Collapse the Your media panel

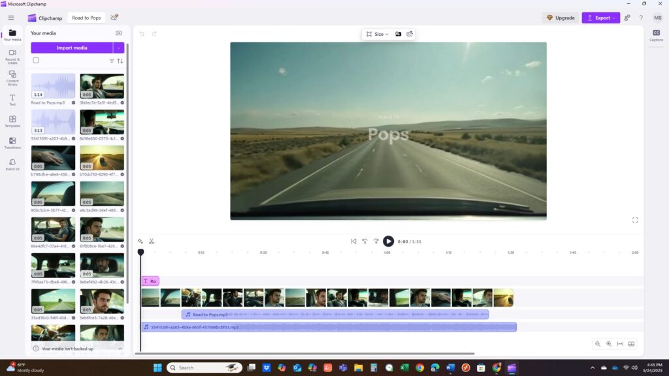point(119,33)
